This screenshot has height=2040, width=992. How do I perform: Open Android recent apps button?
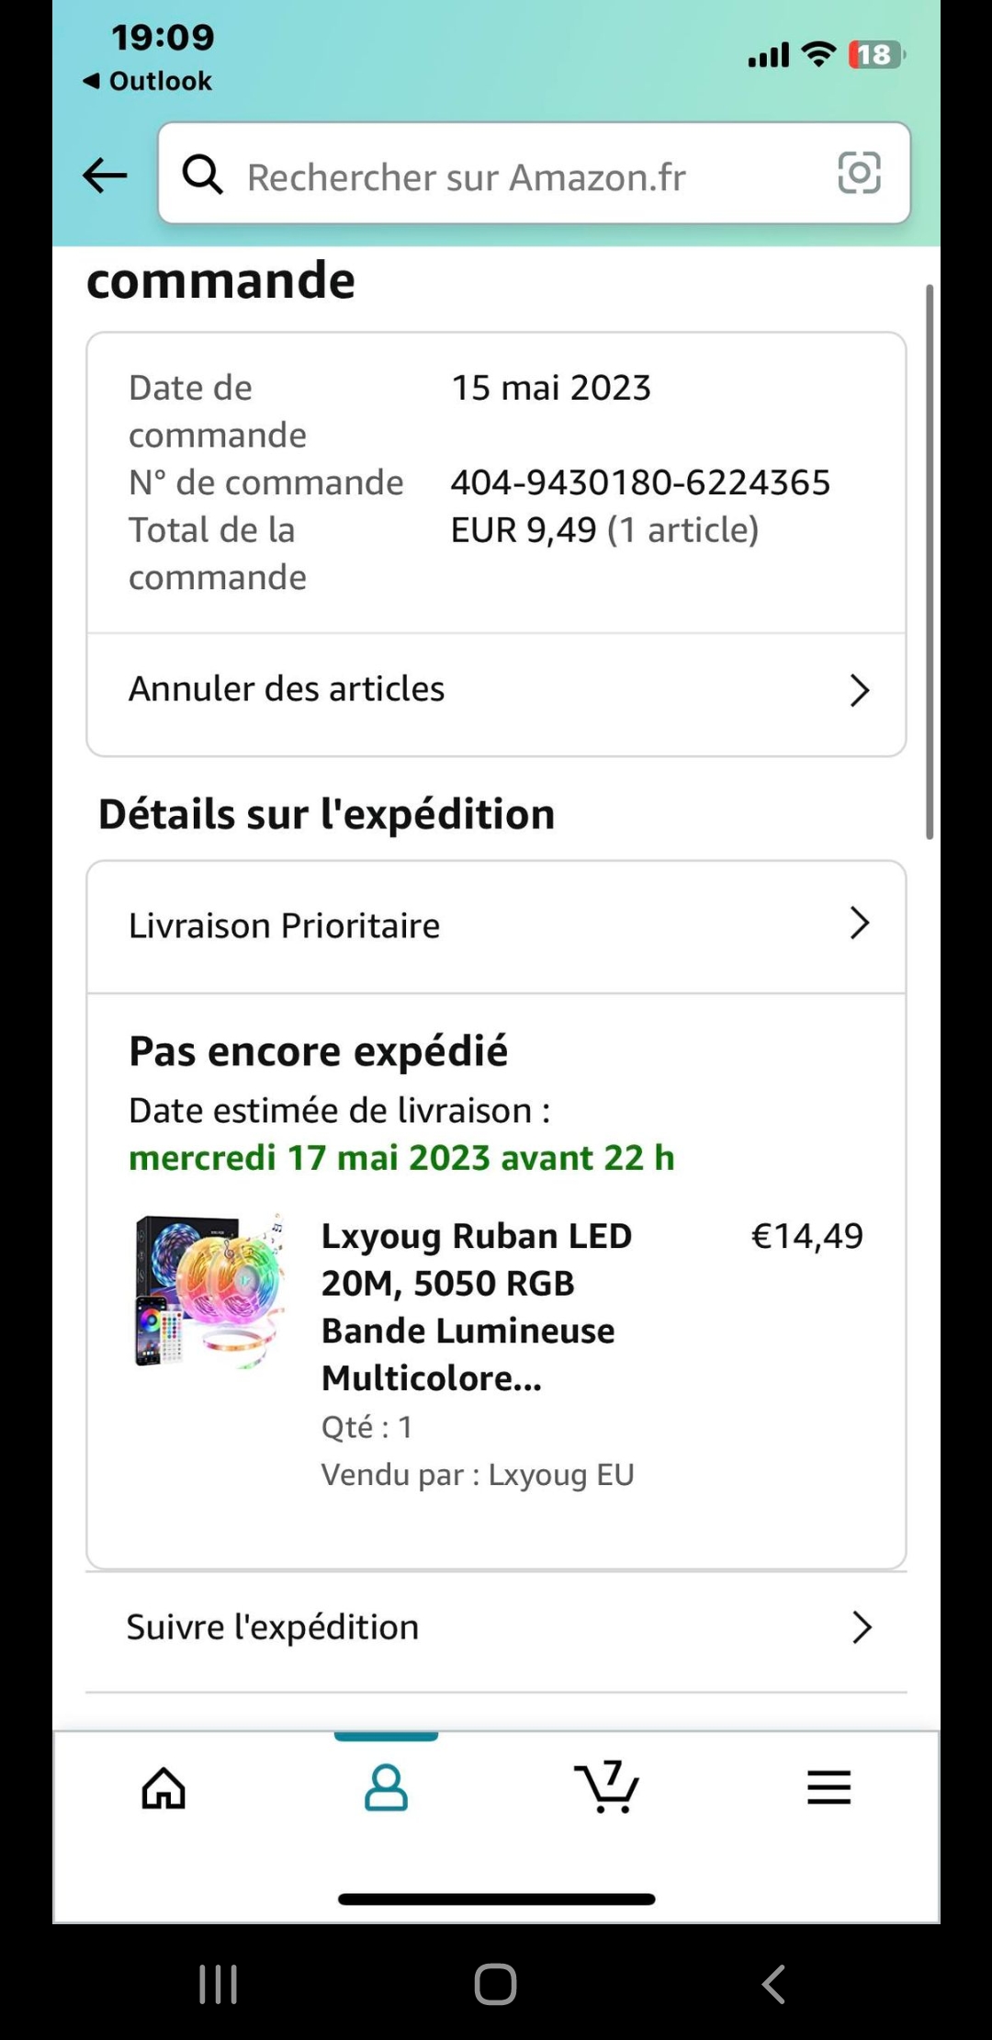219,1984
